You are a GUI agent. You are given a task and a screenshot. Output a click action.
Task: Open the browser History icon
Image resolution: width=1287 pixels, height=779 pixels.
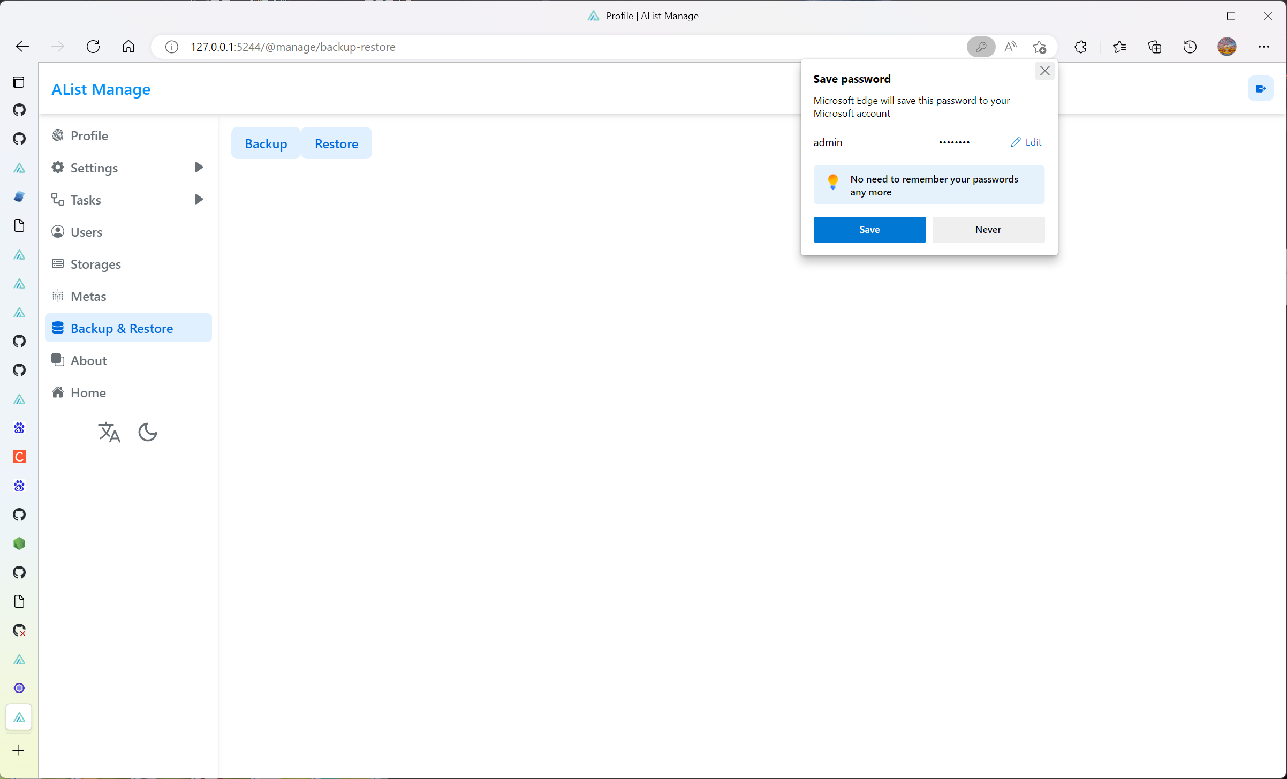(1190, 47)
